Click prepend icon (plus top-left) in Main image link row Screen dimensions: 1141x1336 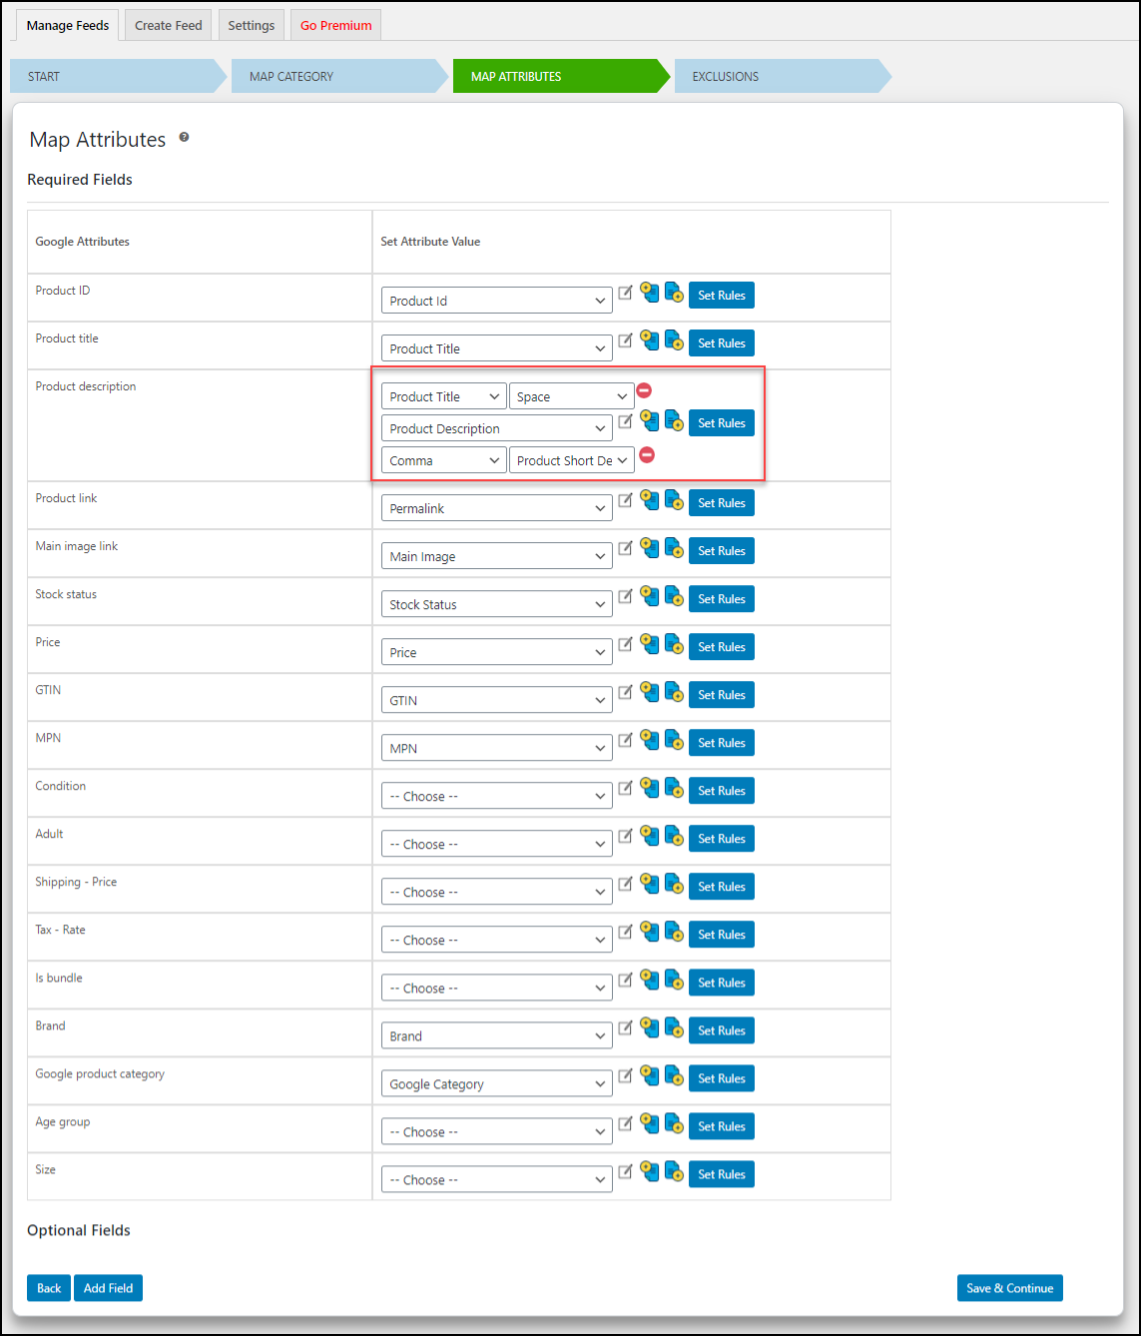(650, 548)
